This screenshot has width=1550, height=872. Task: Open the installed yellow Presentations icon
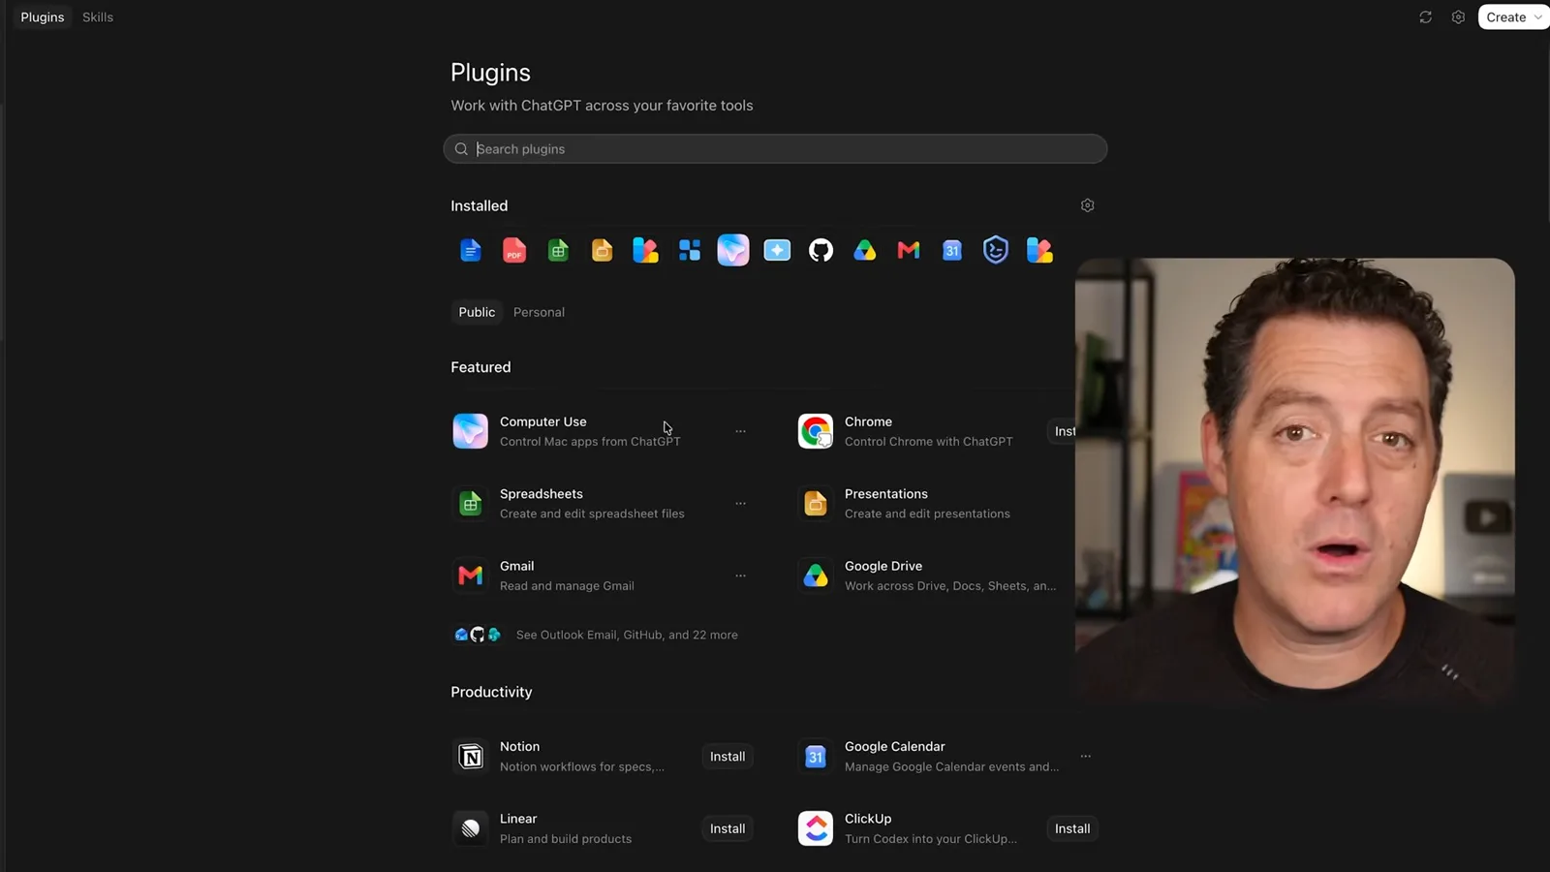coord(602,251)
